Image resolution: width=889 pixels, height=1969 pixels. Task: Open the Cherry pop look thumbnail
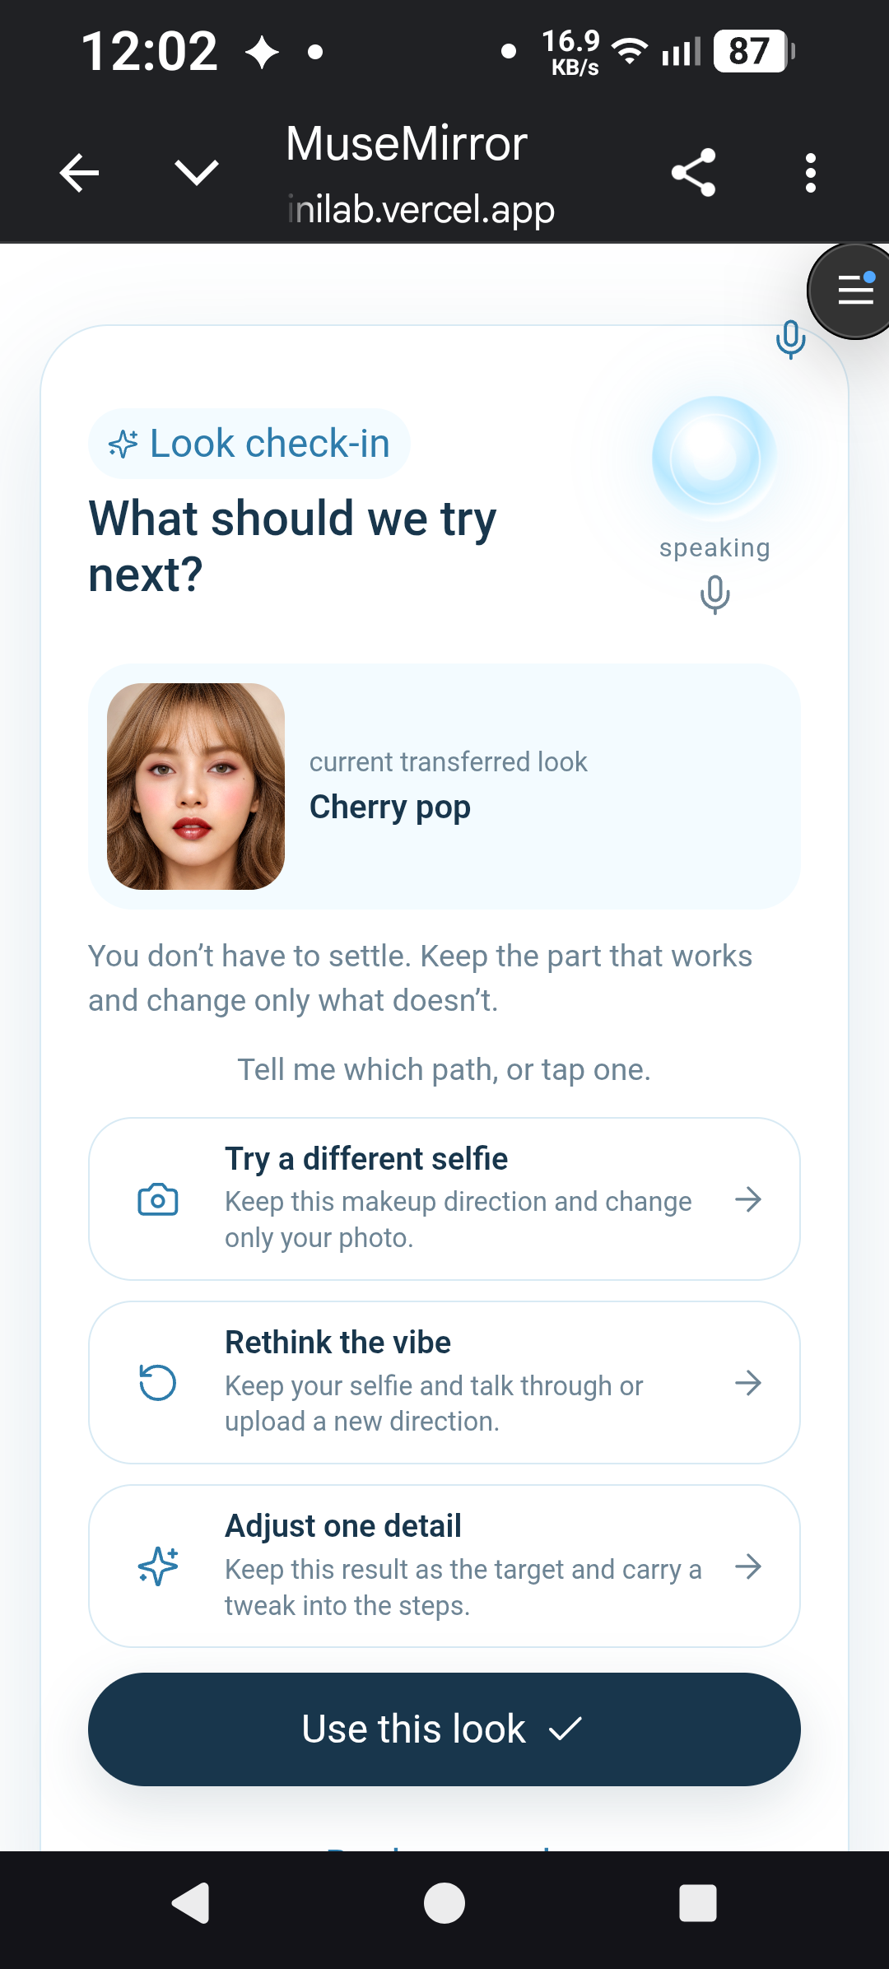click(x=196, y=786)
